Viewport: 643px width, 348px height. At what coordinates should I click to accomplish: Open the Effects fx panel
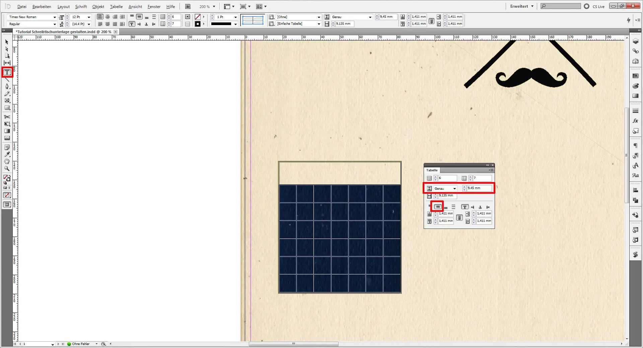pyautogui.click(x=635, y=121)
